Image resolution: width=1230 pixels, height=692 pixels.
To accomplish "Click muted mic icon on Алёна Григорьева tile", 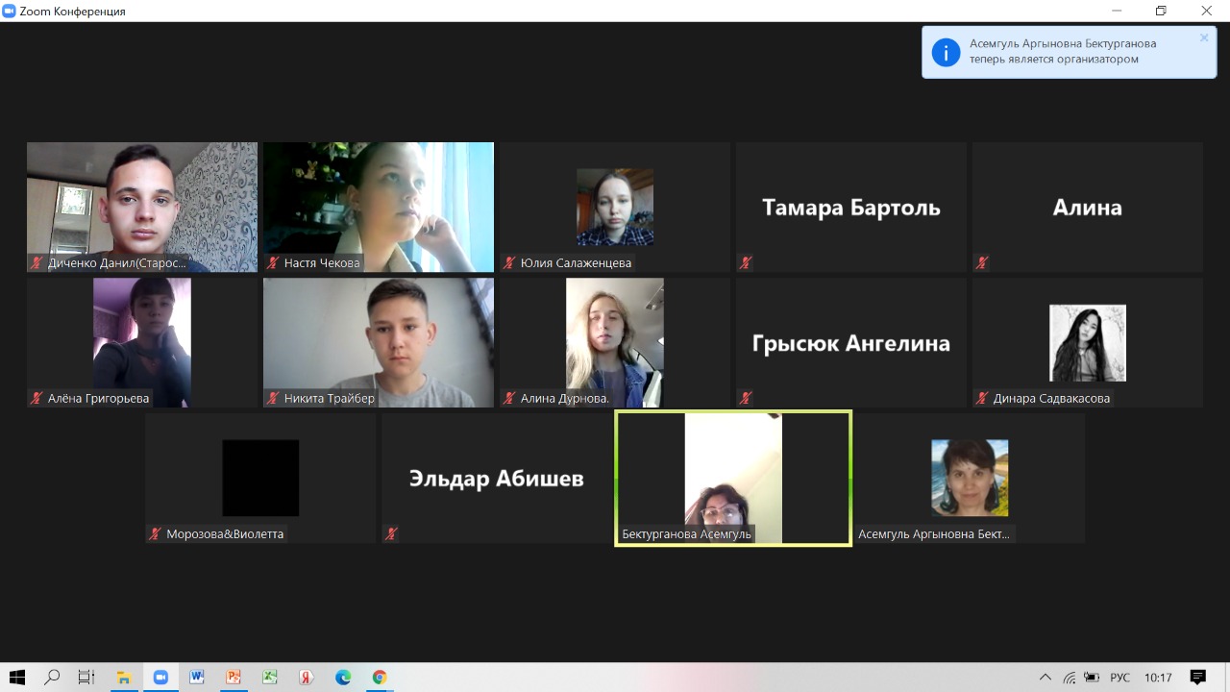I will point(37,398).
